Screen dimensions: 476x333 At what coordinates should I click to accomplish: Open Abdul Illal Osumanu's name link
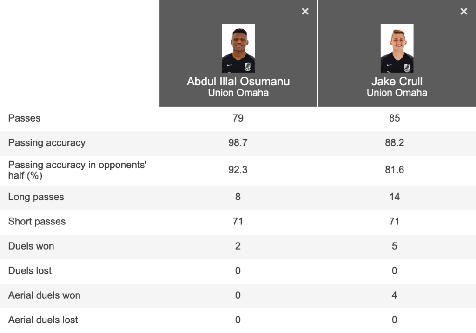pyautogui.click(x=238, y=81)
